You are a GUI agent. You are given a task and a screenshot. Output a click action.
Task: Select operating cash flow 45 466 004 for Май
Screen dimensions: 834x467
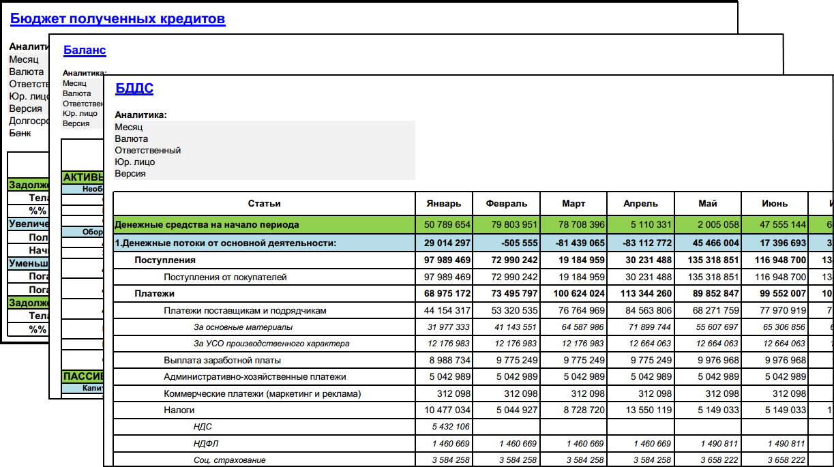pos(715,243)
